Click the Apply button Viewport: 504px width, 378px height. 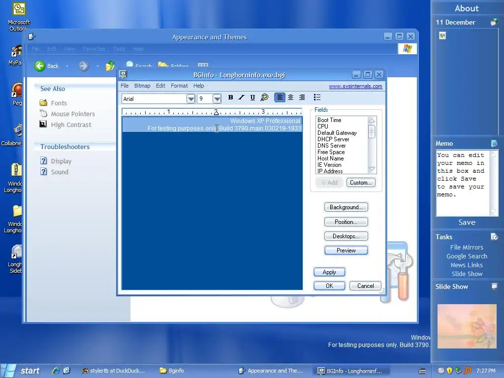click(329, 272)
